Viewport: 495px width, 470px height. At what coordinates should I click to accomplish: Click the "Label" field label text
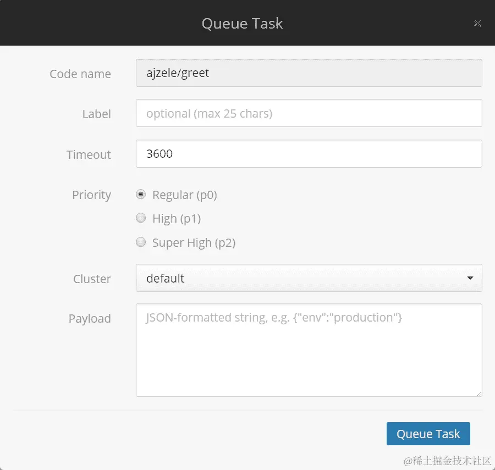pyautogui.click(x=97, y=114)
